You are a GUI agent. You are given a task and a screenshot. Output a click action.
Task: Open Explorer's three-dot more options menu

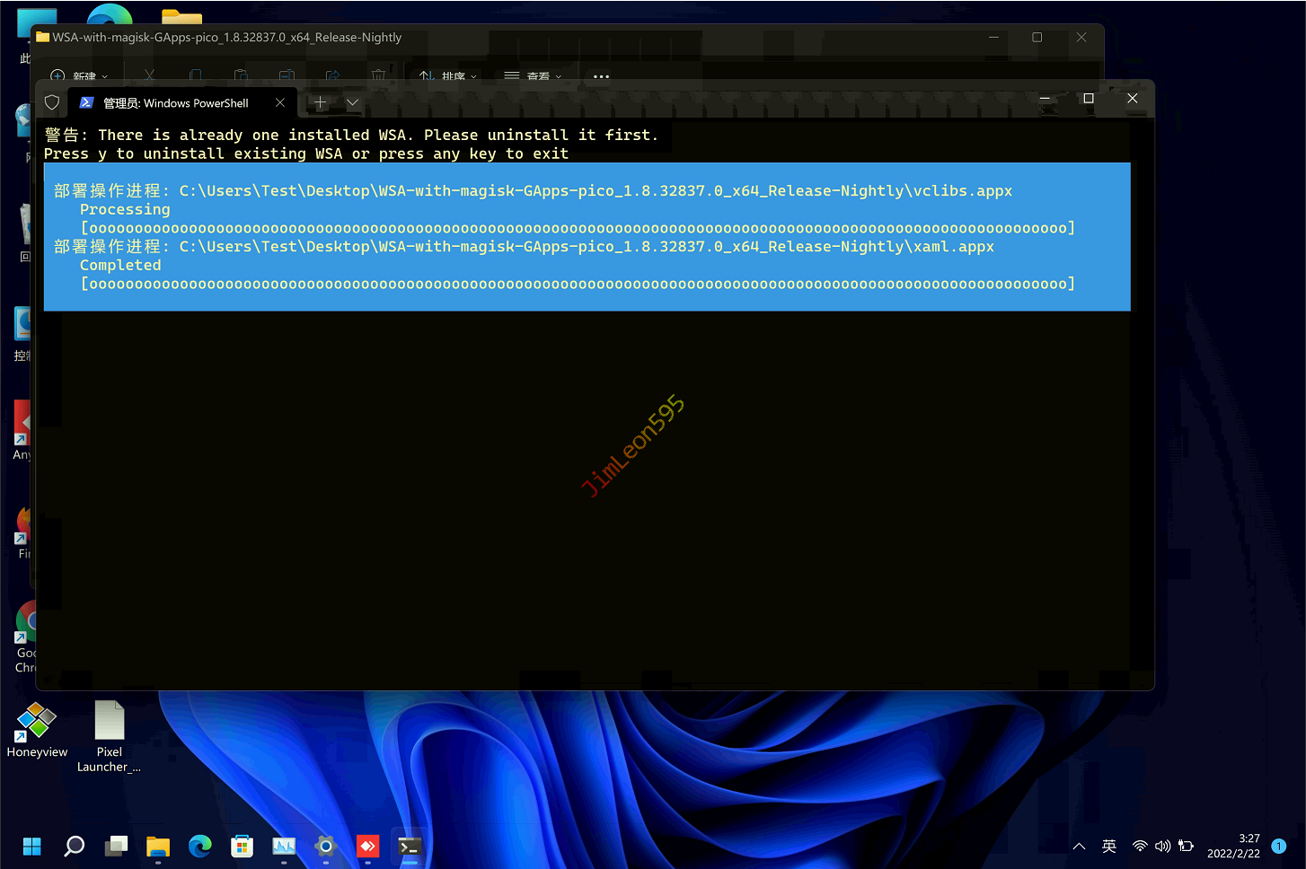[x=602, y=75]
